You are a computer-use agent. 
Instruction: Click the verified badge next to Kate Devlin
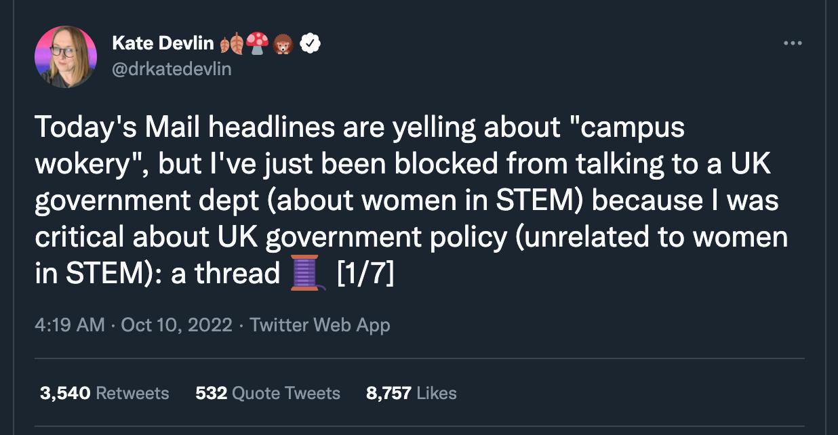pos(310,42)
